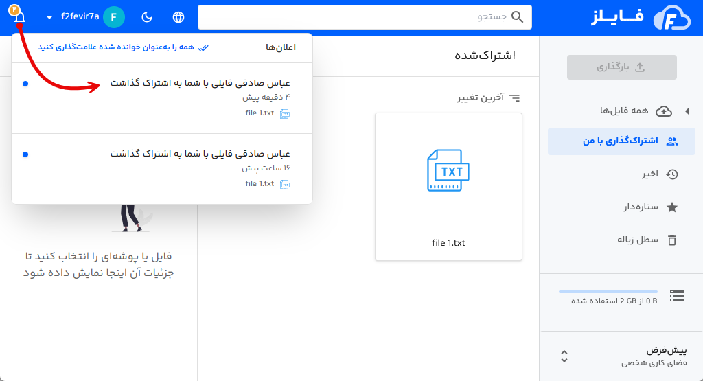Click the file 1.txt name under thumbnail
This screenshot has width=703, height=381.
pos(448,243)
